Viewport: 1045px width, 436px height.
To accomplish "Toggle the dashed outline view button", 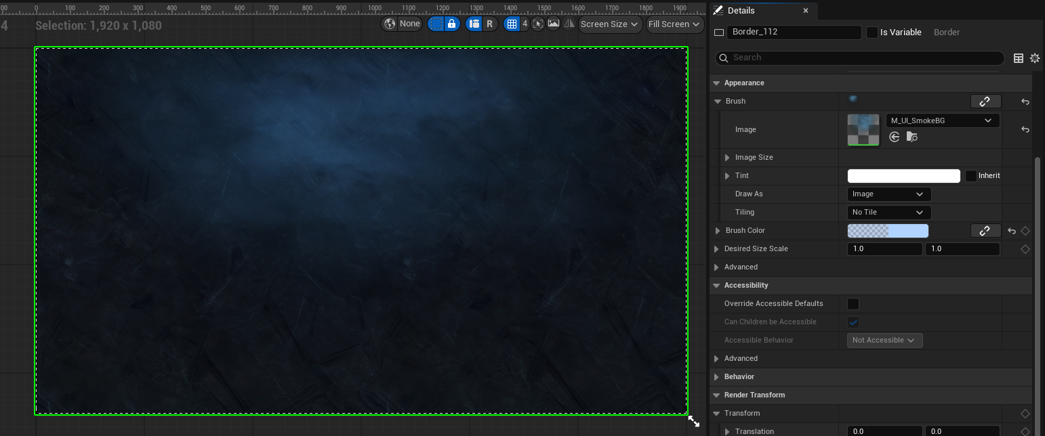I will pos(436,24).
